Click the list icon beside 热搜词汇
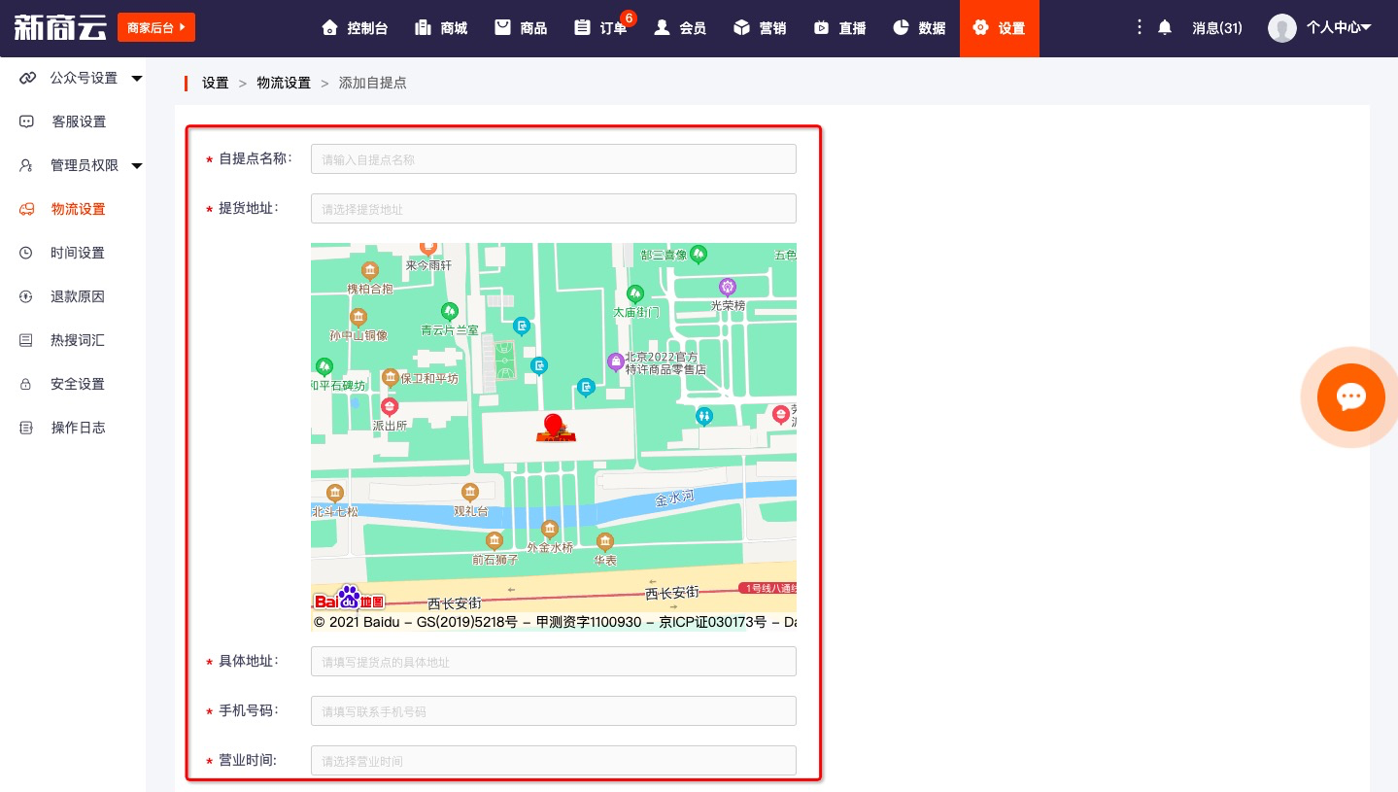 [26, 340]
